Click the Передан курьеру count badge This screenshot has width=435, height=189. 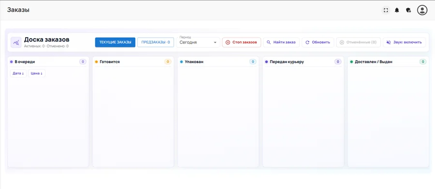click(x=338, y=62)
